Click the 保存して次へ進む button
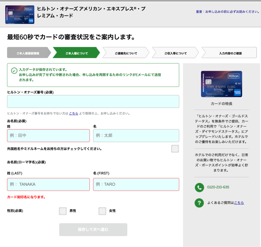 [x=93, y=230]
